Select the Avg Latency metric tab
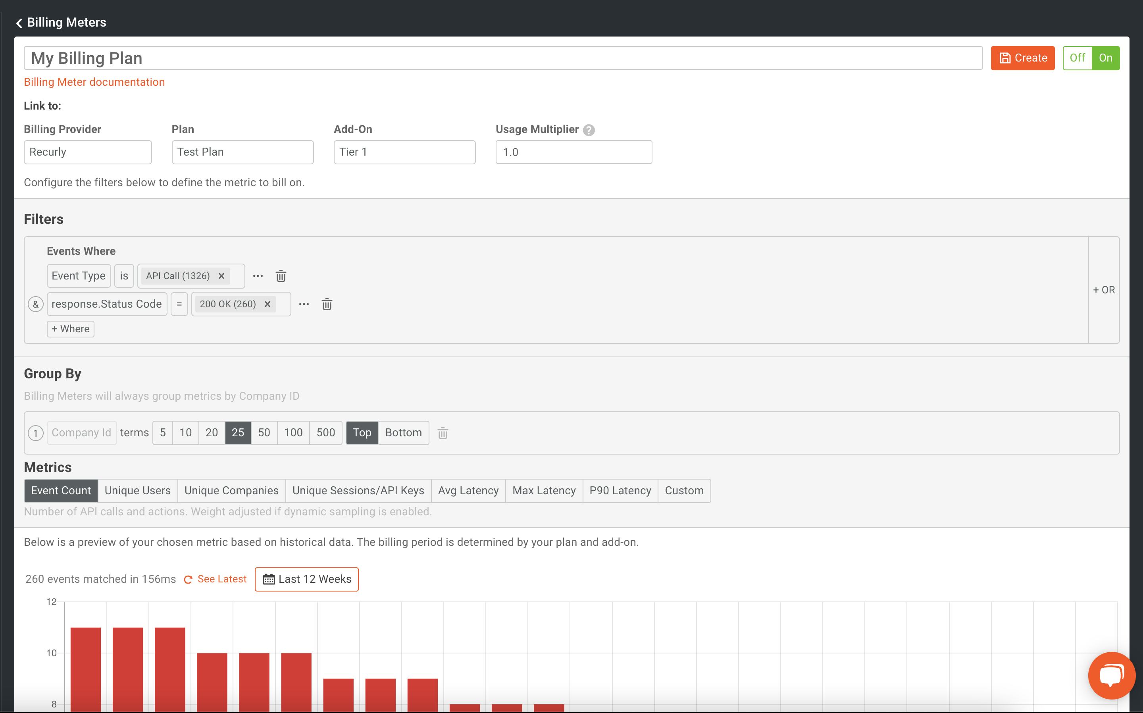Viewport: 1143px width, 713px height. tap(469, 491)
